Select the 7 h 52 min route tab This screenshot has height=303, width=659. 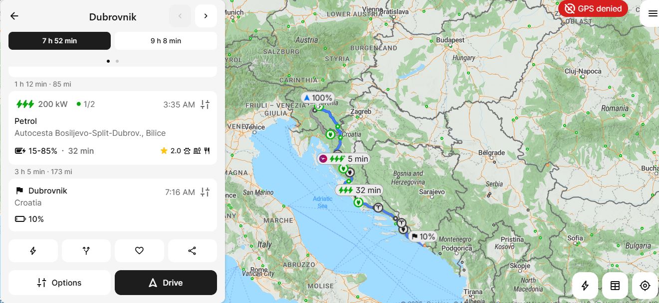click(x=59, y=41)
